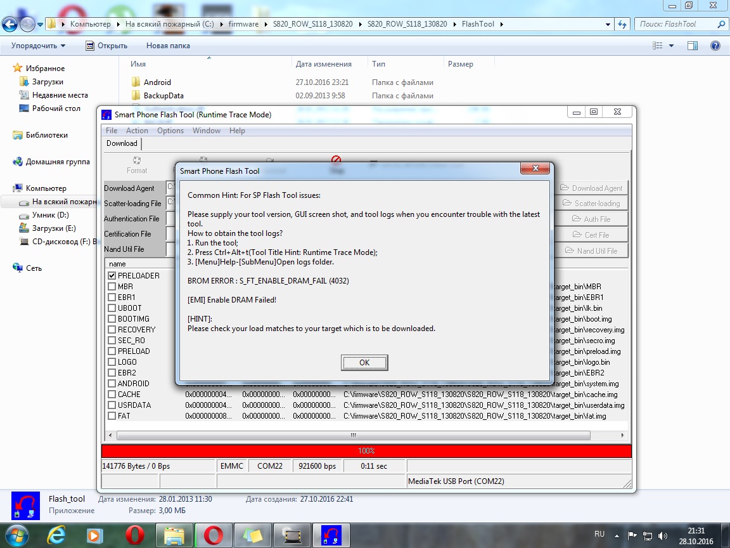Open the Options menu in Flash Tool
Screen dimensions: 730x548
coord(170,131)
